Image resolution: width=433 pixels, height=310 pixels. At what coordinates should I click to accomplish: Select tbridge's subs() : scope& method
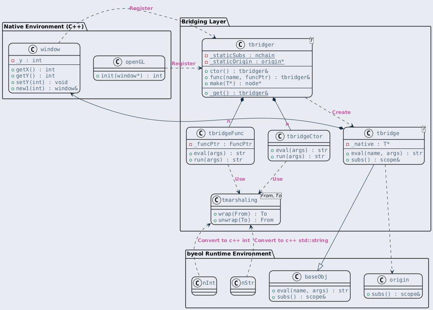tap(375, 160)
